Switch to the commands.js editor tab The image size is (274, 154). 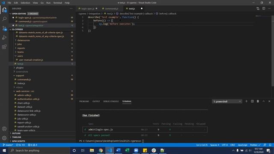[x=111, y=9]
